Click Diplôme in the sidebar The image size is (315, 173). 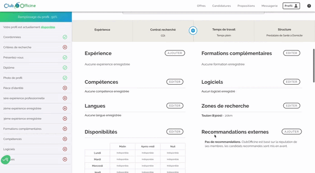pyautogui.click(x=9, y=68)
